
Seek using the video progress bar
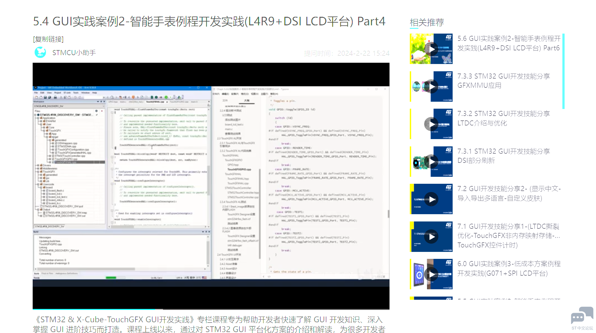pos(211,309)
